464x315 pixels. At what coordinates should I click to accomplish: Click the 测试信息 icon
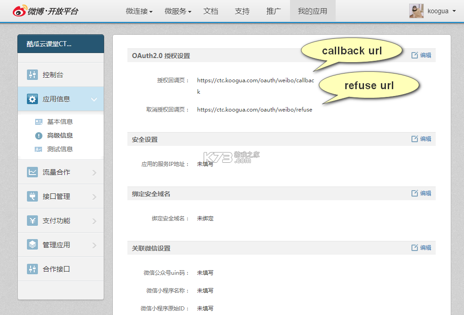click(x=38, y=149)
